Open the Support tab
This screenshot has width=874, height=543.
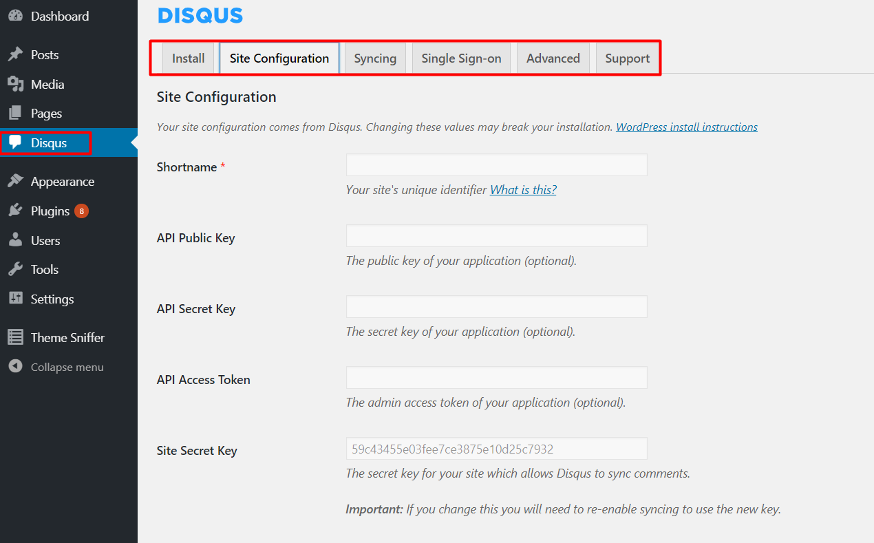(628, 58)
